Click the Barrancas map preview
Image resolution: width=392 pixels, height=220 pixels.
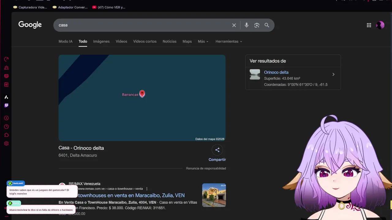click(x=142, y=98)
